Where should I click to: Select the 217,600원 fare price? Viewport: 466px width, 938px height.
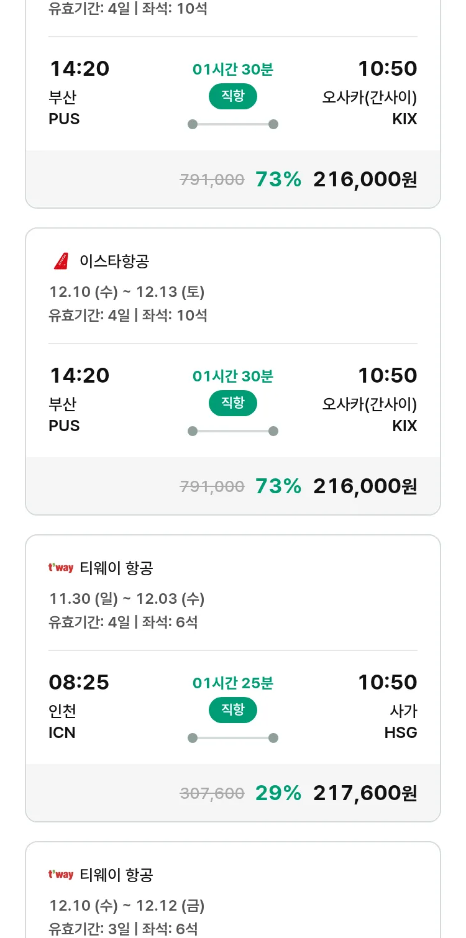365,793
